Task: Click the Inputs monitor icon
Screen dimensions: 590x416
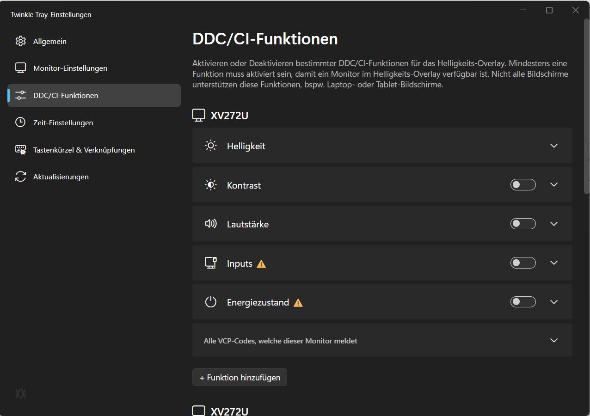Action: tap(211, 263)
